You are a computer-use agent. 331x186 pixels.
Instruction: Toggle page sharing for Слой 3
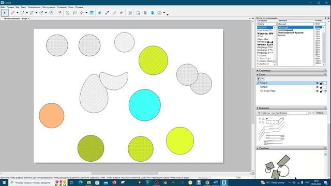pyautogui.click(x=325, y=83)
